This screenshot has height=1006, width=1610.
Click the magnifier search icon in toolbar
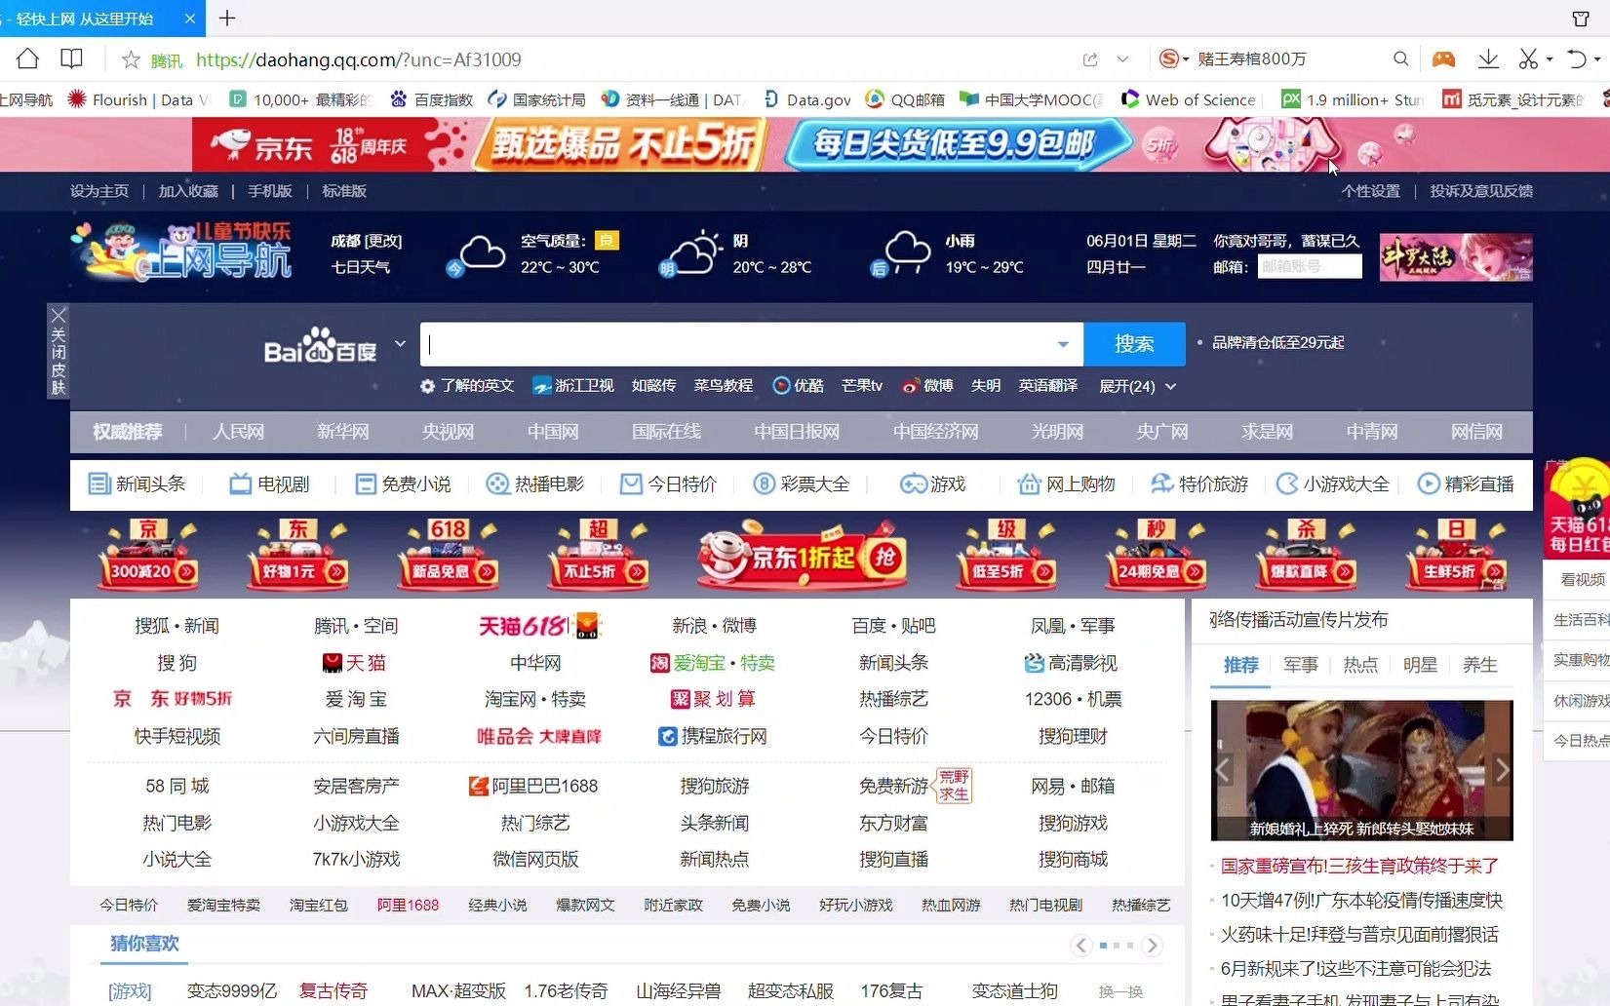click(1401, 59)
